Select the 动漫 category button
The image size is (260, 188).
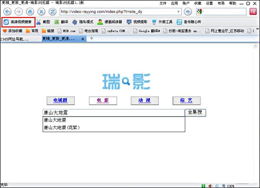(x=145, y=101)
